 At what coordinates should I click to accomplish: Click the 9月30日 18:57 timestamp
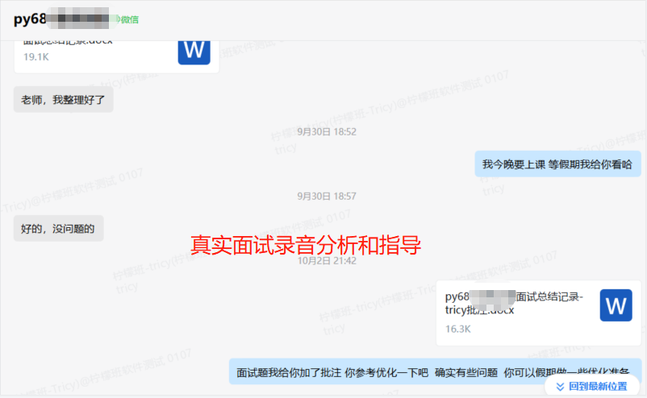327,196
